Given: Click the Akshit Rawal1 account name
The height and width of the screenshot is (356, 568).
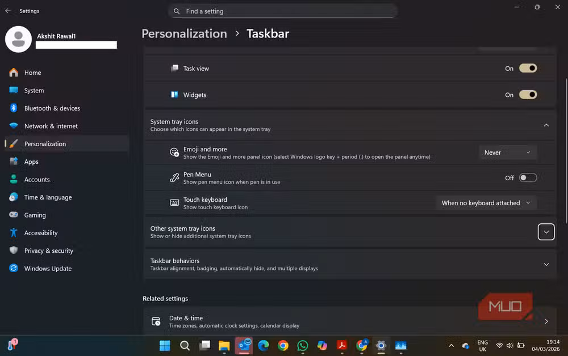Looking at the screenshot, I should [56, 36].
